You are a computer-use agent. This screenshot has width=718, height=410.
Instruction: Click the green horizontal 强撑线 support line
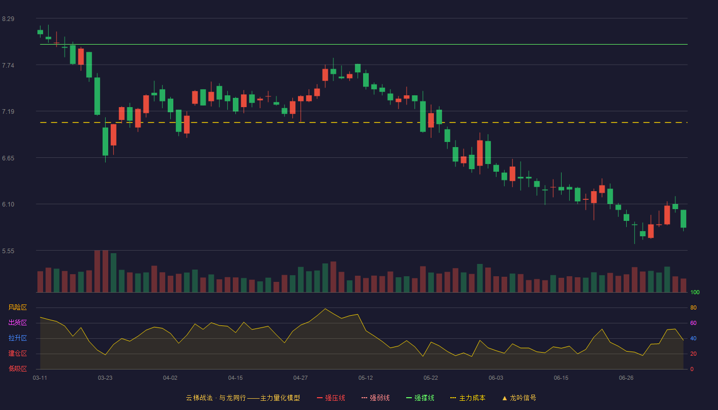pos(364,45)
